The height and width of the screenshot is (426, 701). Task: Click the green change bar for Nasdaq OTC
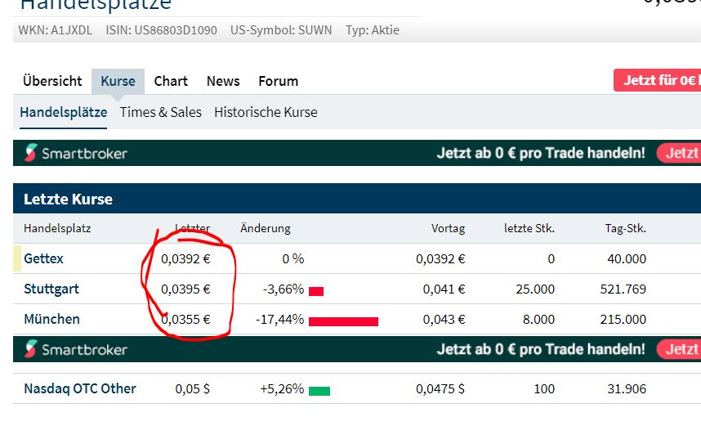319,390
